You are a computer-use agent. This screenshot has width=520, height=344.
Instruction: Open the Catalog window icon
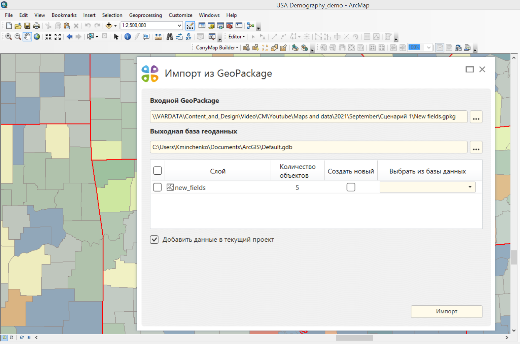[x=211, y=26]
